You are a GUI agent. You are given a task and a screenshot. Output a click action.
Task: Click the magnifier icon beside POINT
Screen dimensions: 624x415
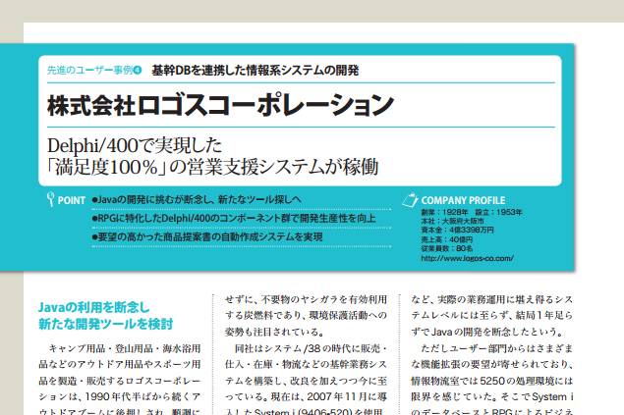(x=50, y=199)
